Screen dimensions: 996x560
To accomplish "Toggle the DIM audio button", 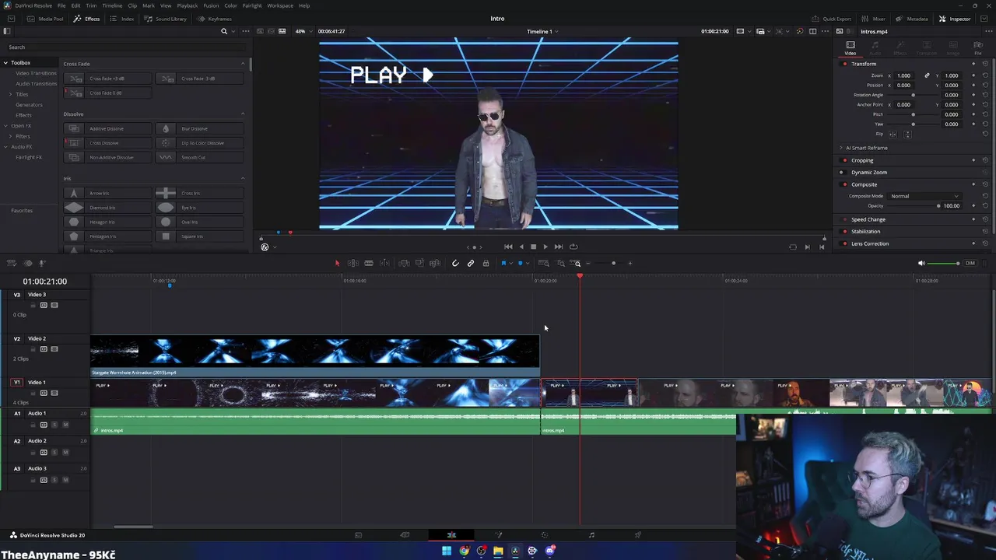I will click(970, 264).
